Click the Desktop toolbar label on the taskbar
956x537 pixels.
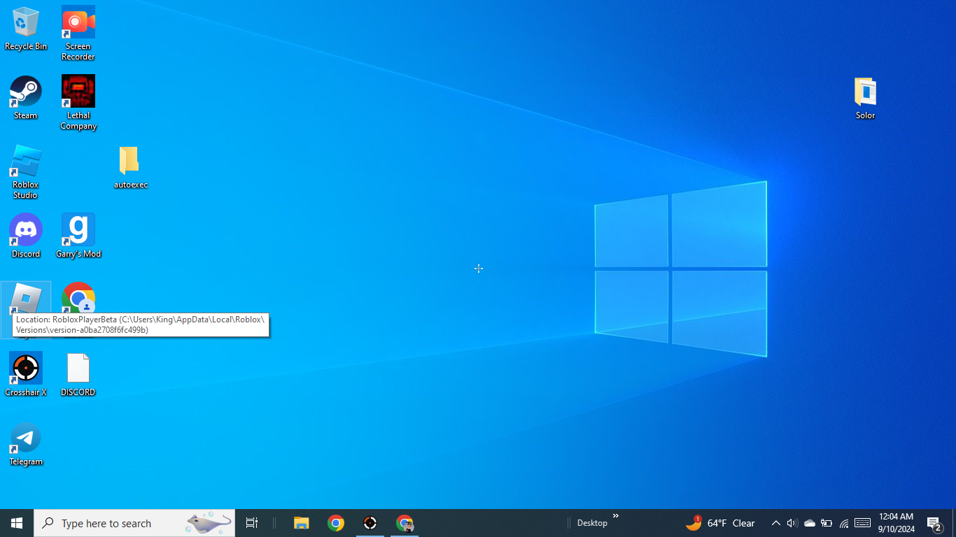(x=592, y=523)
